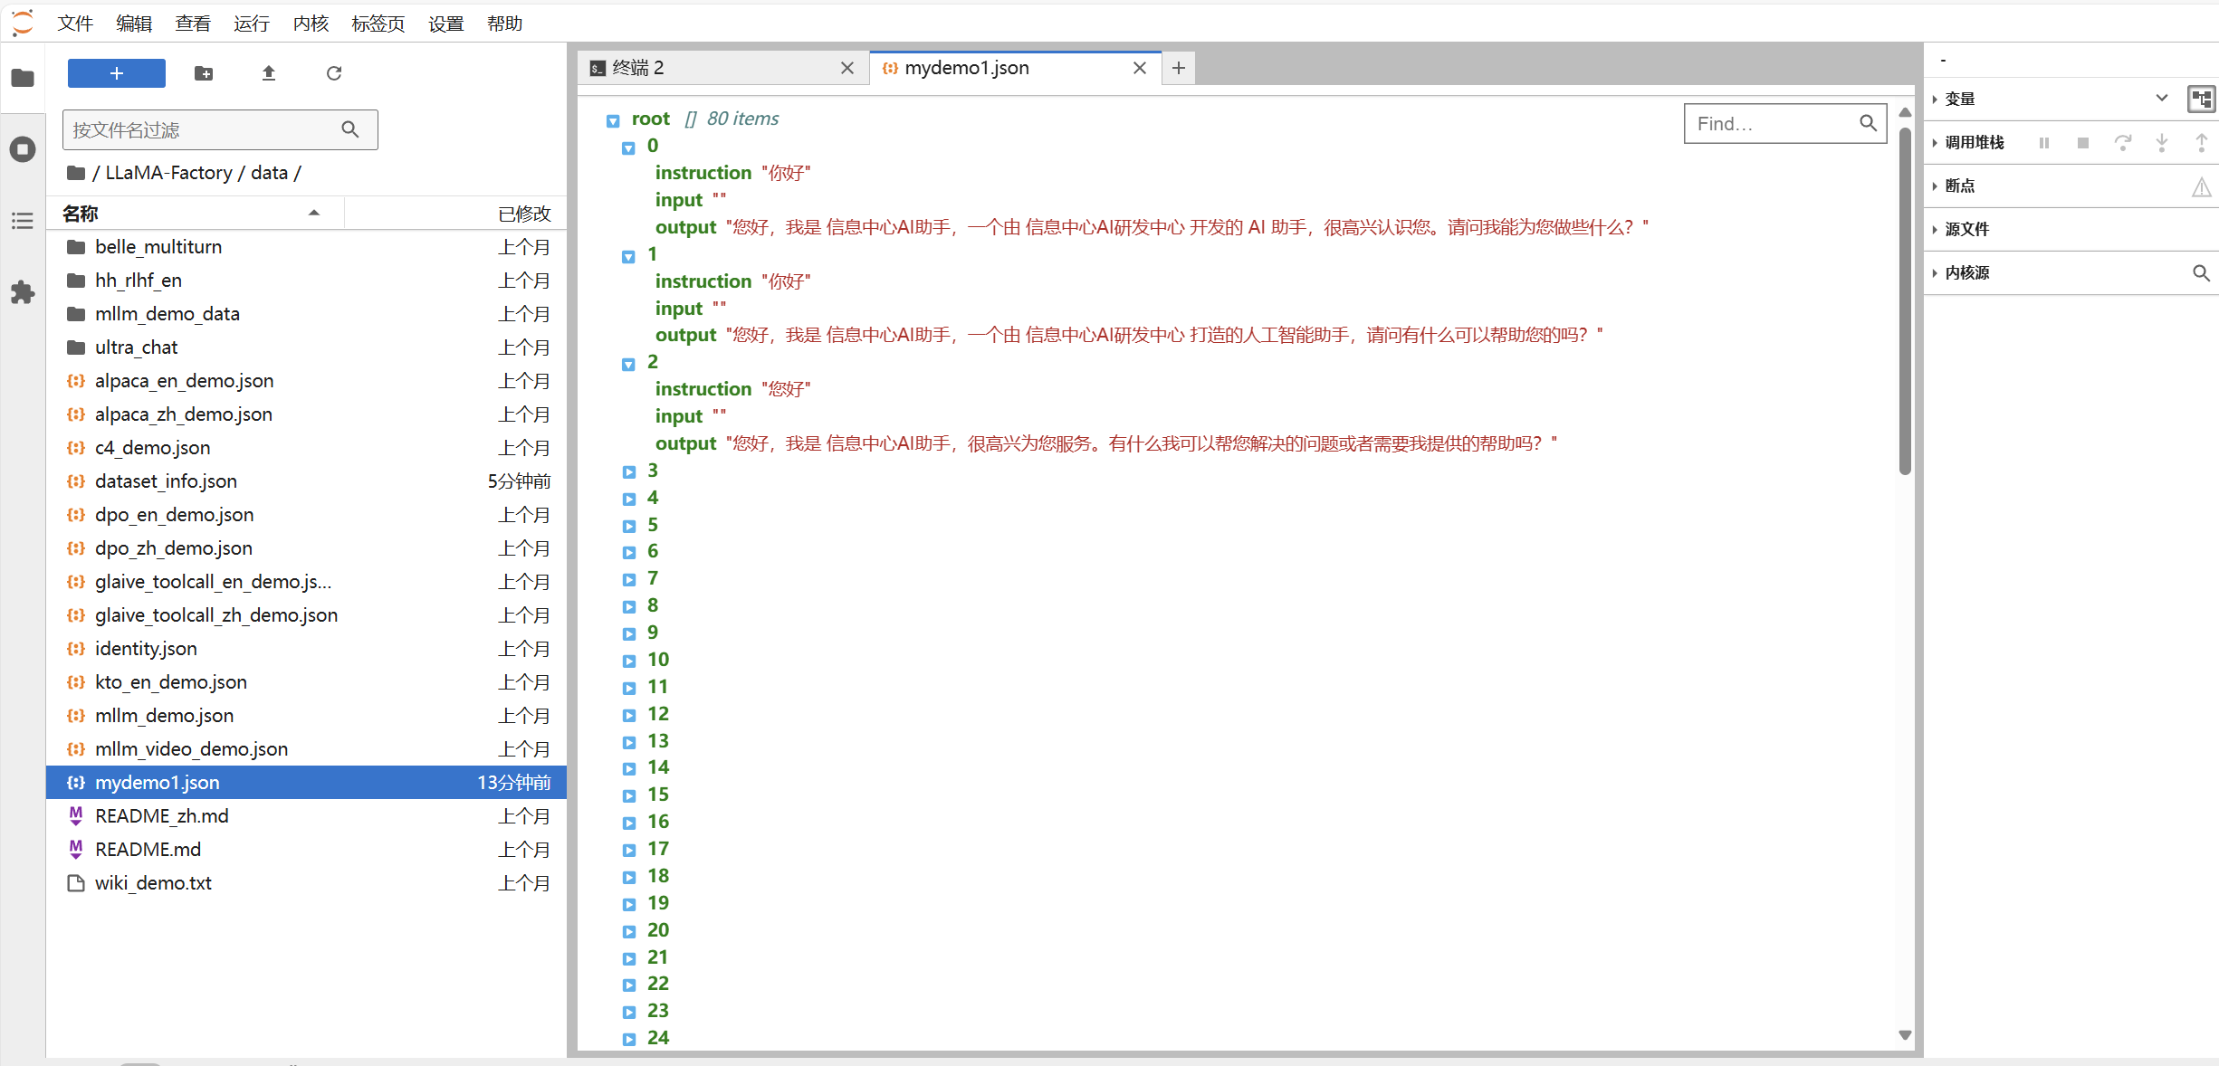The height and width of the screenshot is (1066, 2219).
Task: Click the kernel sources search icon
Action: (x=2201, y=272)
